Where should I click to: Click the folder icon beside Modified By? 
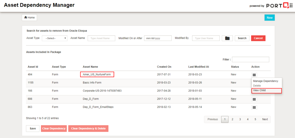pos(227,38)
